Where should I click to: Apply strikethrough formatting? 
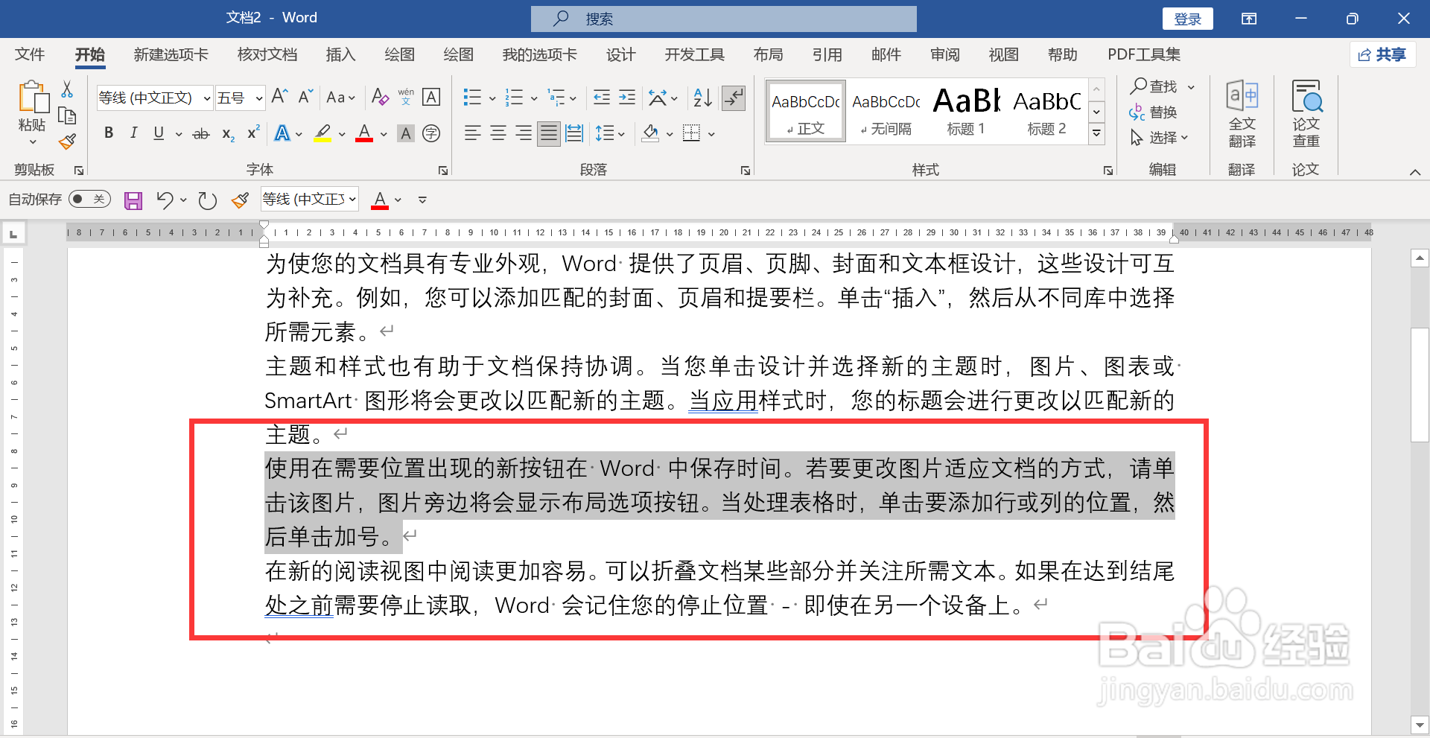[201, 134]
